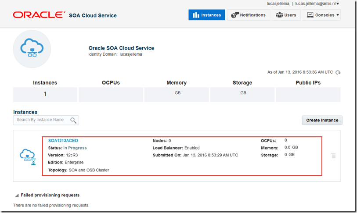
Task: Click the SOA Cloud Service cloud icon
Action: coord(32,49)
